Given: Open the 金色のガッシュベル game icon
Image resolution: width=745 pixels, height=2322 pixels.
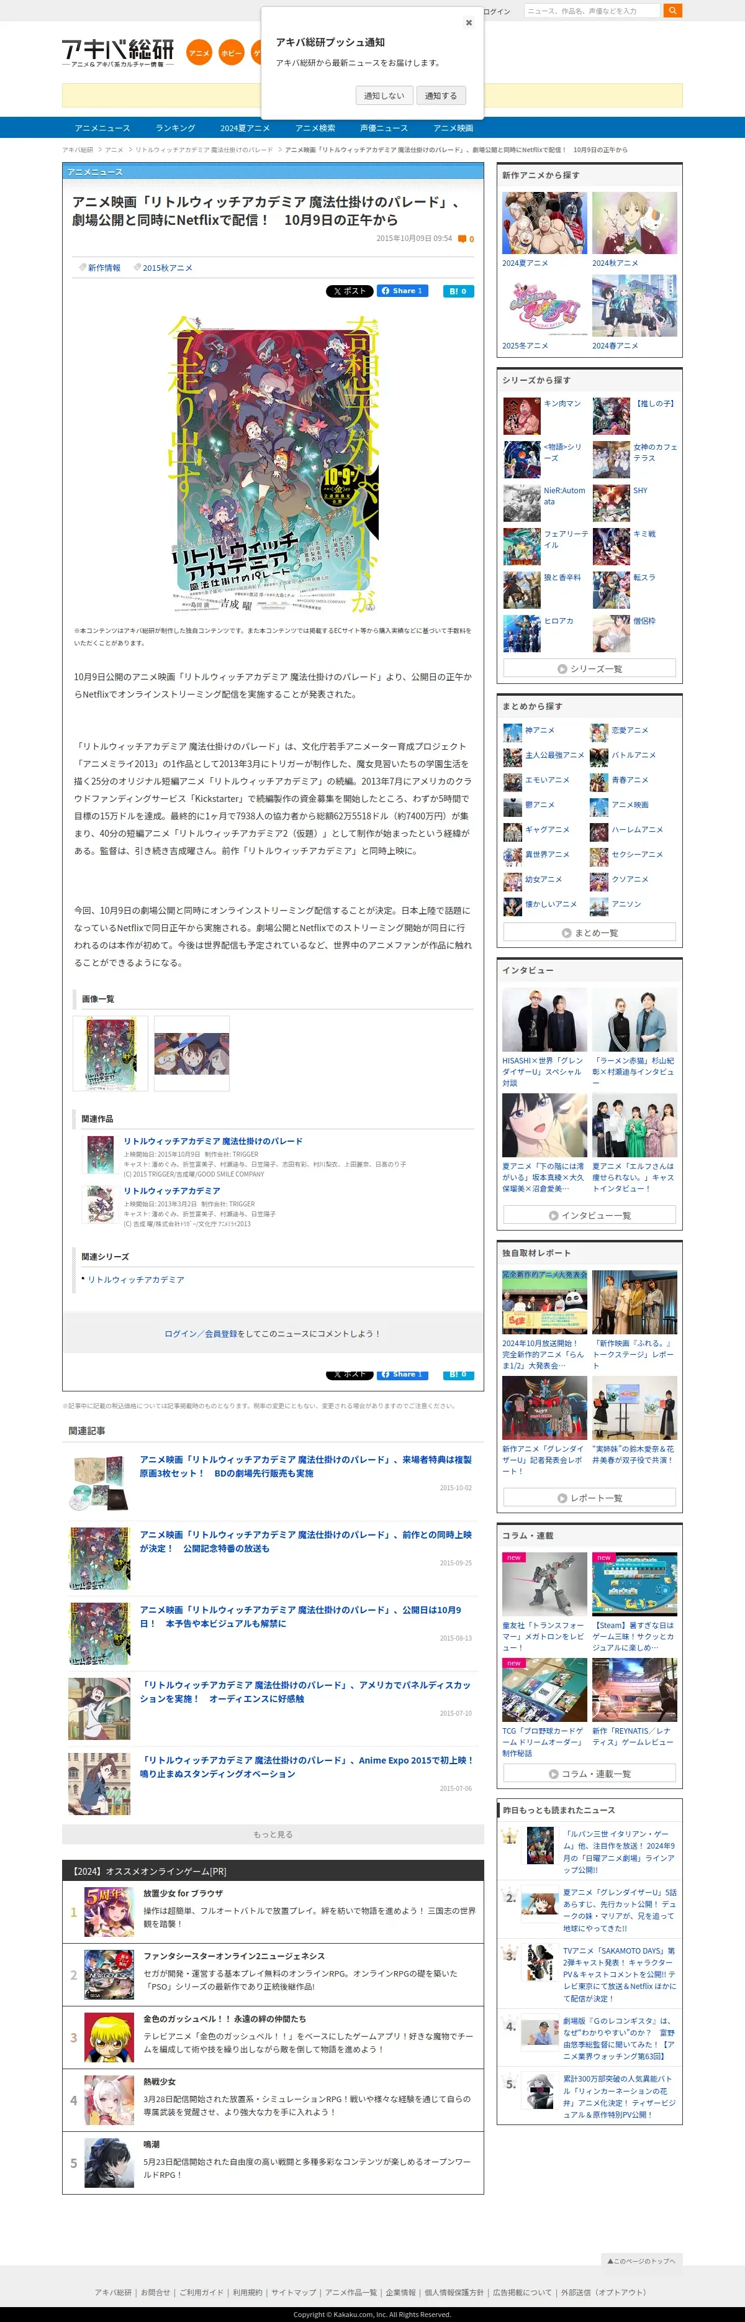Looking at the screenshot, I should 109,2037.
